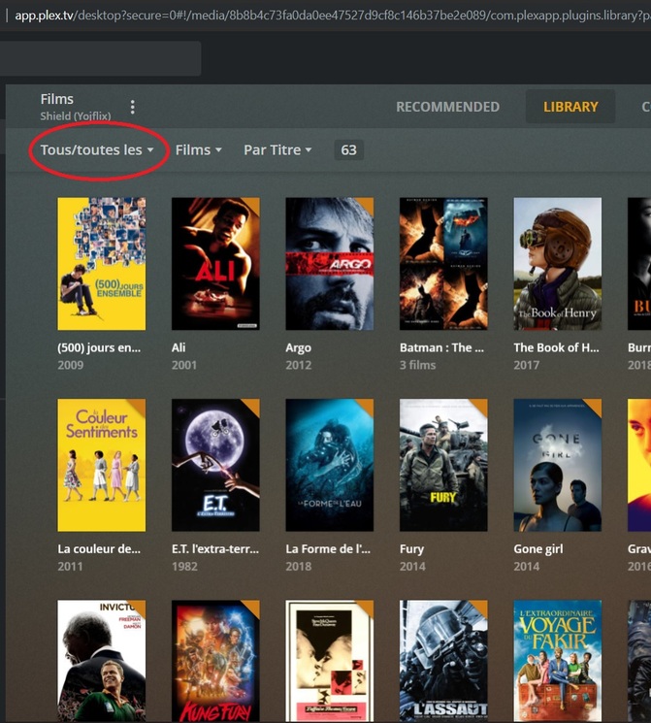Open the Argo movie poster

[x=330, y=264]
